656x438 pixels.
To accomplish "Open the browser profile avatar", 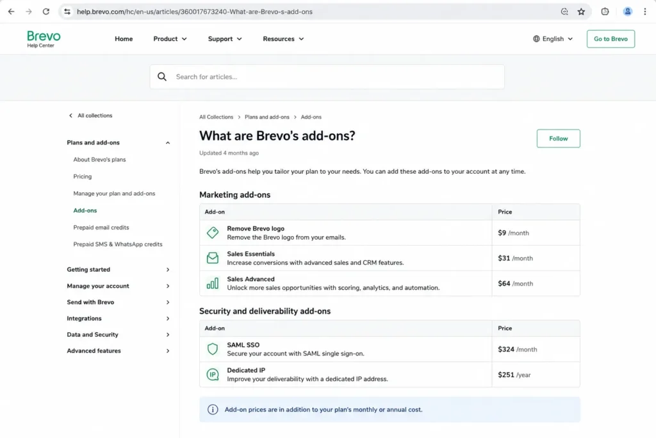I will click(627, 12).
